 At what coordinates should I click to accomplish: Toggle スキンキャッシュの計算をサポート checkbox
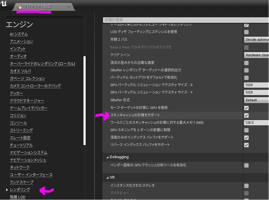point(246,115)
